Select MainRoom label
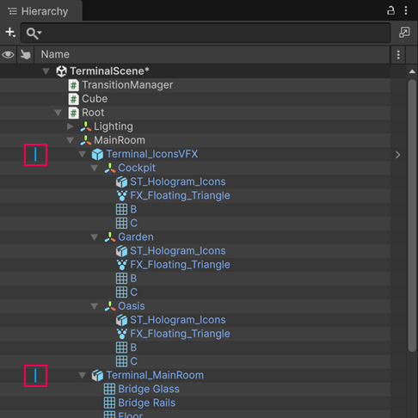This screenshot has height=418, width=418. tap(120, 140)
